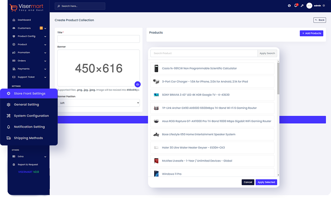Click the Report & Request icon
331x198 pixels.
pos(14,165)
